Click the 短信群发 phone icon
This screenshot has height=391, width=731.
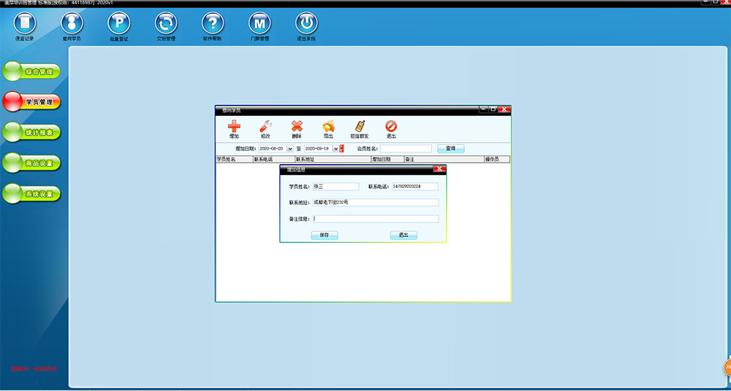point(360,127)
